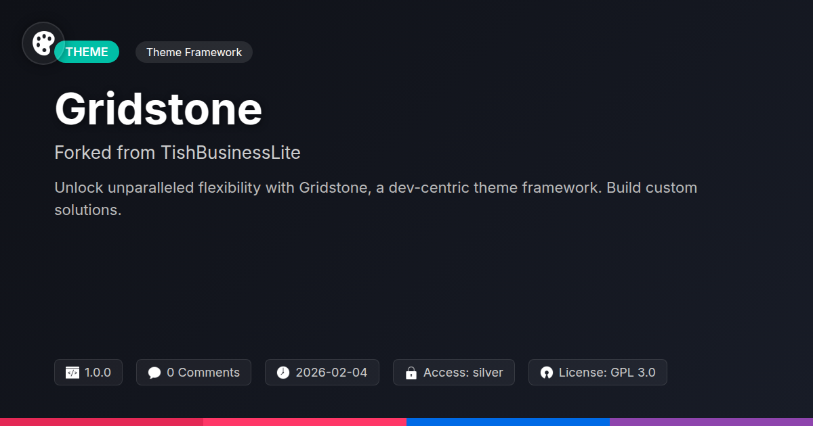Click the palette theme icon
Viewport: 813px width, 426px height.
43,43
